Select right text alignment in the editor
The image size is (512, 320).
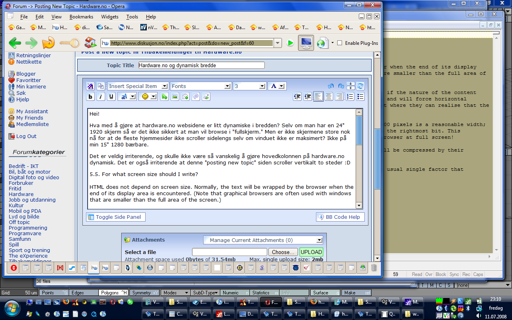[339, 96]
